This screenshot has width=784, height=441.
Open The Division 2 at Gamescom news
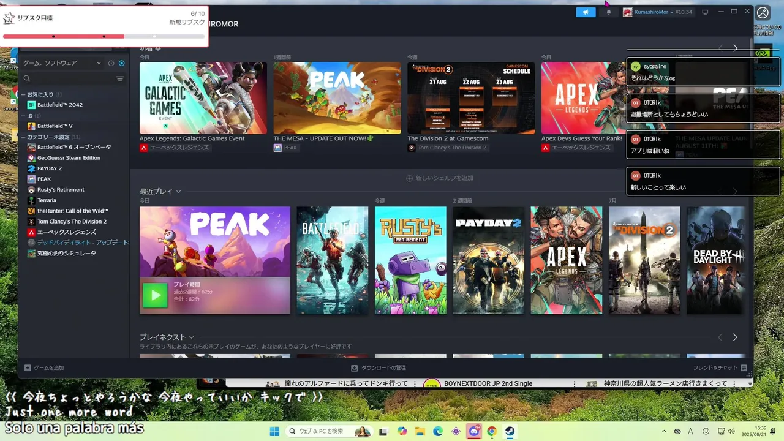pyautogui.click(x=471, y=98)
